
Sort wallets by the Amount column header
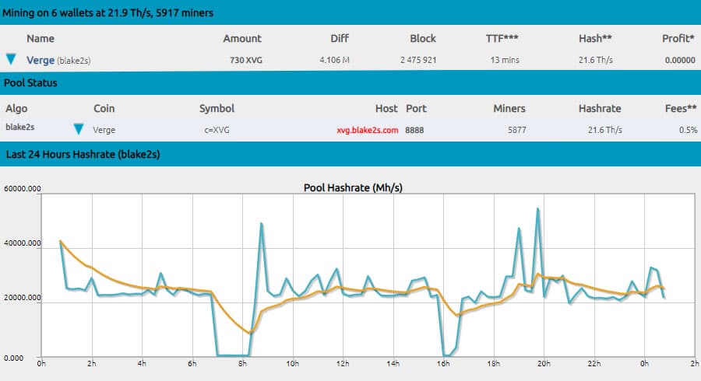click(x=242, y=38)
